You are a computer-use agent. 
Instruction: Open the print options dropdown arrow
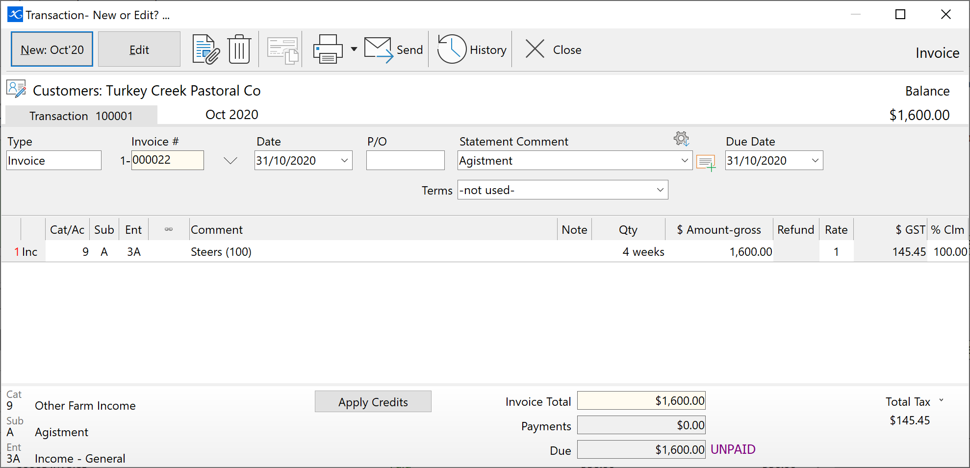tap(354, 49)
